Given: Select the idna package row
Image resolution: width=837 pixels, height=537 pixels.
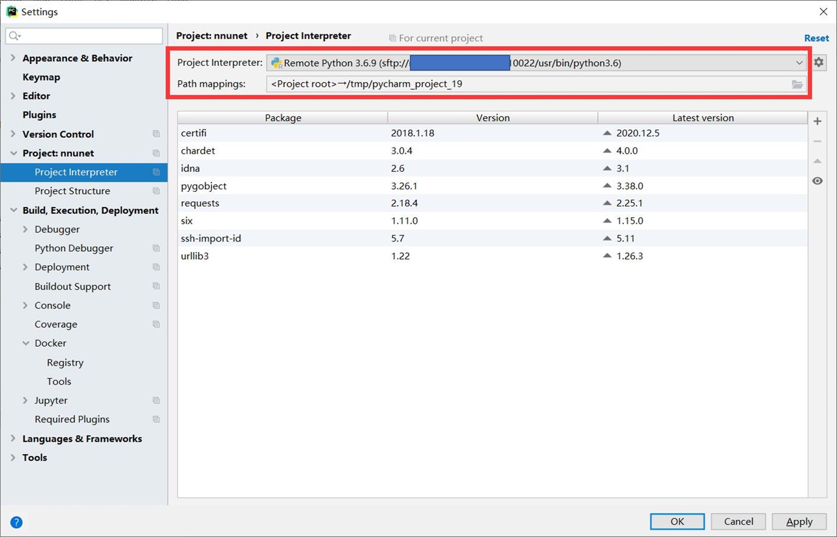Looking at the screenshot, I should click(493, 168).
